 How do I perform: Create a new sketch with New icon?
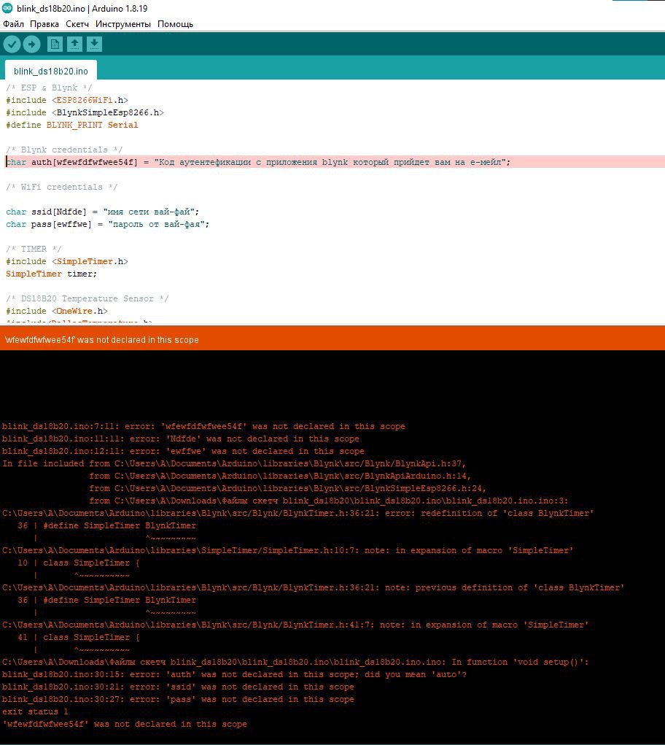tap(55, 45)
